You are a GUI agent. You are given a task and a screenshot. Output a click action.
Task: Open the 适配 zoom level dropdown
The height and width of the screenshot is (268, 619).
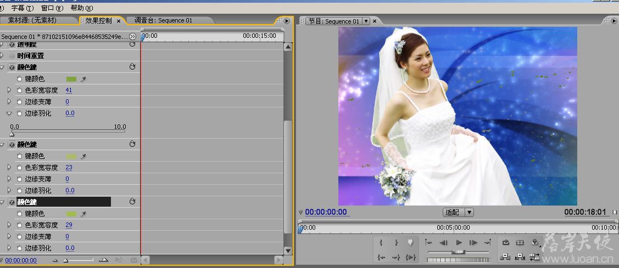(458, 213)
